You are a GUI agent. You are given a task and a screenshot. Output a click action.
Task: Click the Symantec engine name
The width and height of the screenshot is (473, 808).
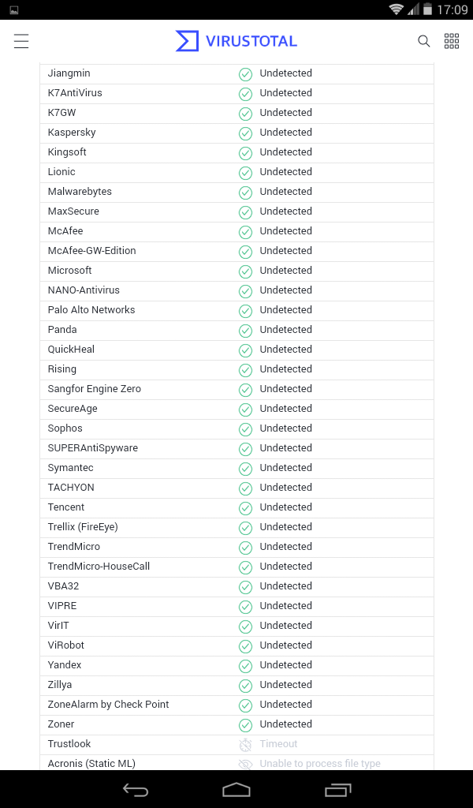tap(71, 468)
